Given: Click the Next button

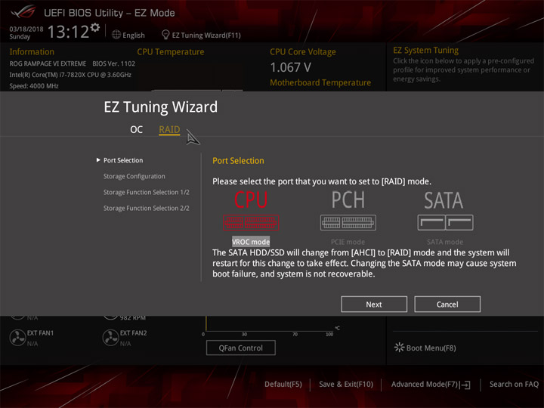Looking at the screenshot, I should click(x=374, y=304).
